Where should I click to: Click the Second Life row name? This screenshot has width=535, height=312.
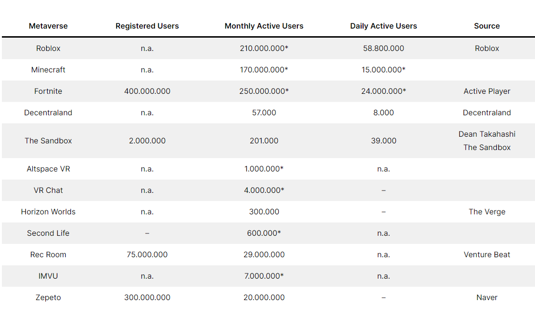tap(48, 233)
